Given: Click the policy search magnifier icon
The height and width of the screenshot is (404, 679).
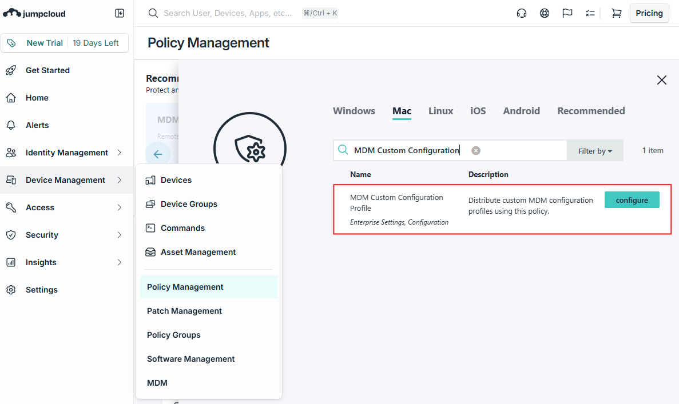Looking at the screenshot, I should click(343, 150).
